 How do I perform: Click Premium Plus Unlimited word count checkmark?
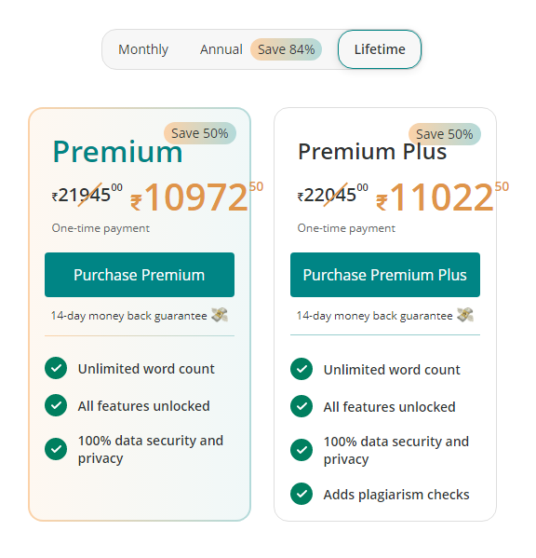coord(301,369)
